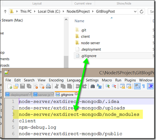
Task: Click the Save icon in Notepad++ toolbar
Action: click(x=22, y=86)
